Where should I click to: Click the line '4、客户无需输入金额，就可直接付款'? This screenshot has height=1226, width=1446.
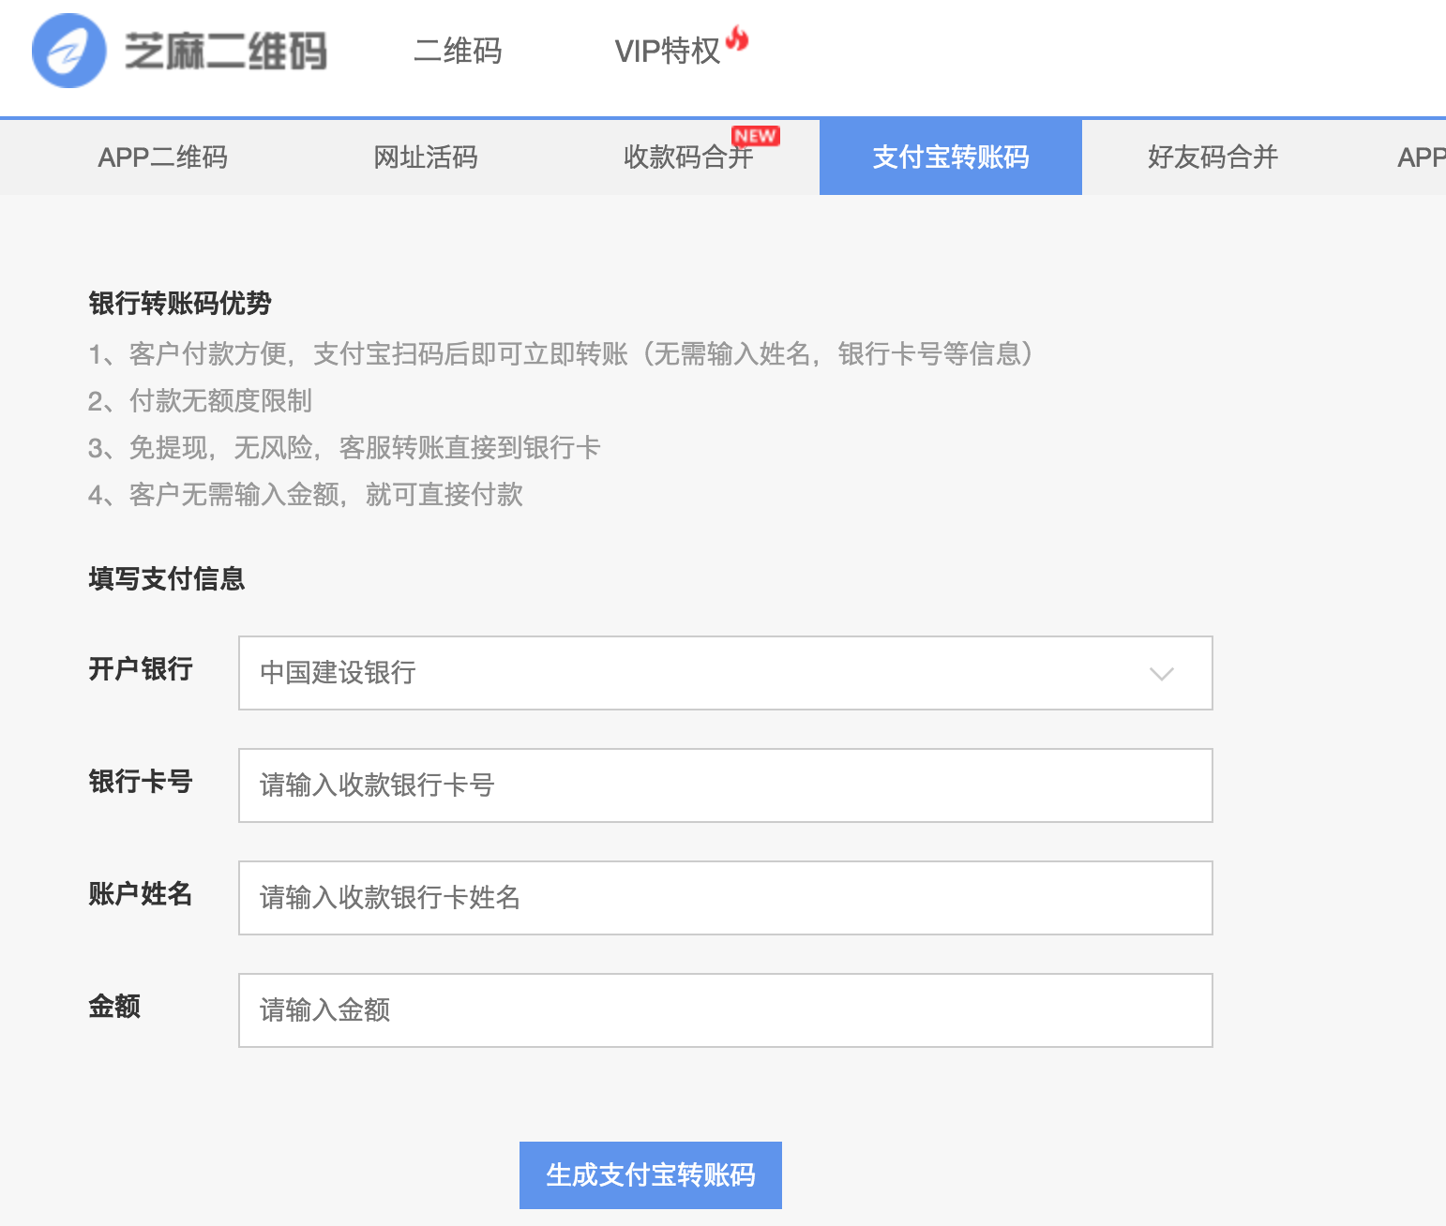[306, 495]
